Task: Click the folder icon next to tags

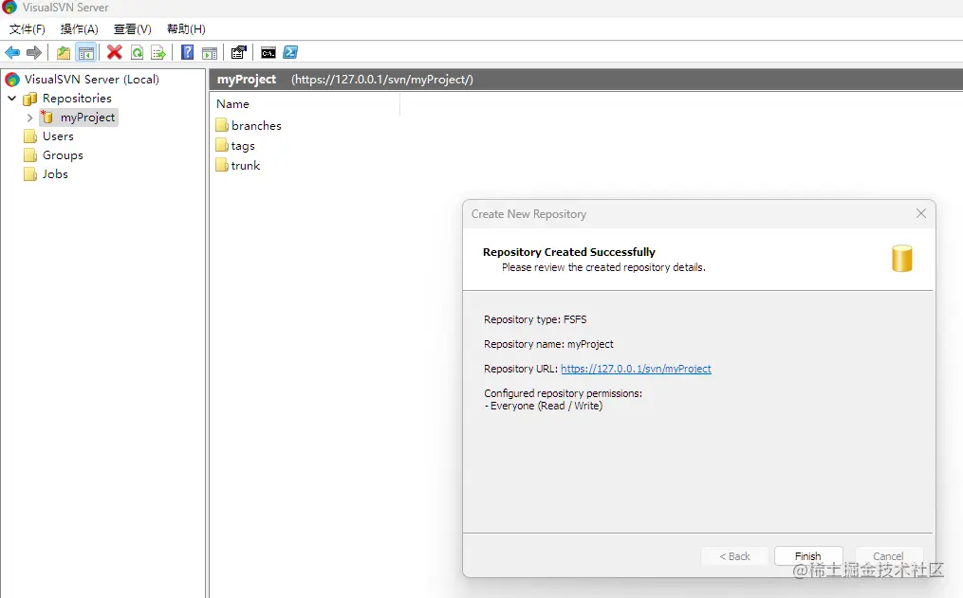Action: [222, 145]
